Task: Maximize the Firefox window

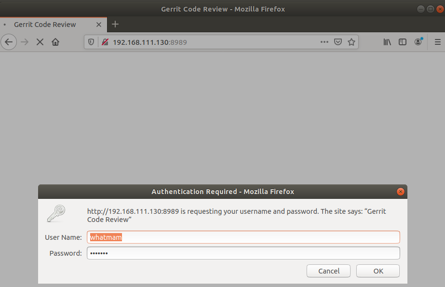Action: [x=430, y=9]
